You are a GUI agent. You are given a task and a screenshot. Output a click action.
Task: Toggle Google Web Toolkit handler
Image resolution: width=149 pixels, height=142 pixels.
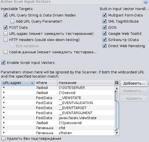(105, 34)
